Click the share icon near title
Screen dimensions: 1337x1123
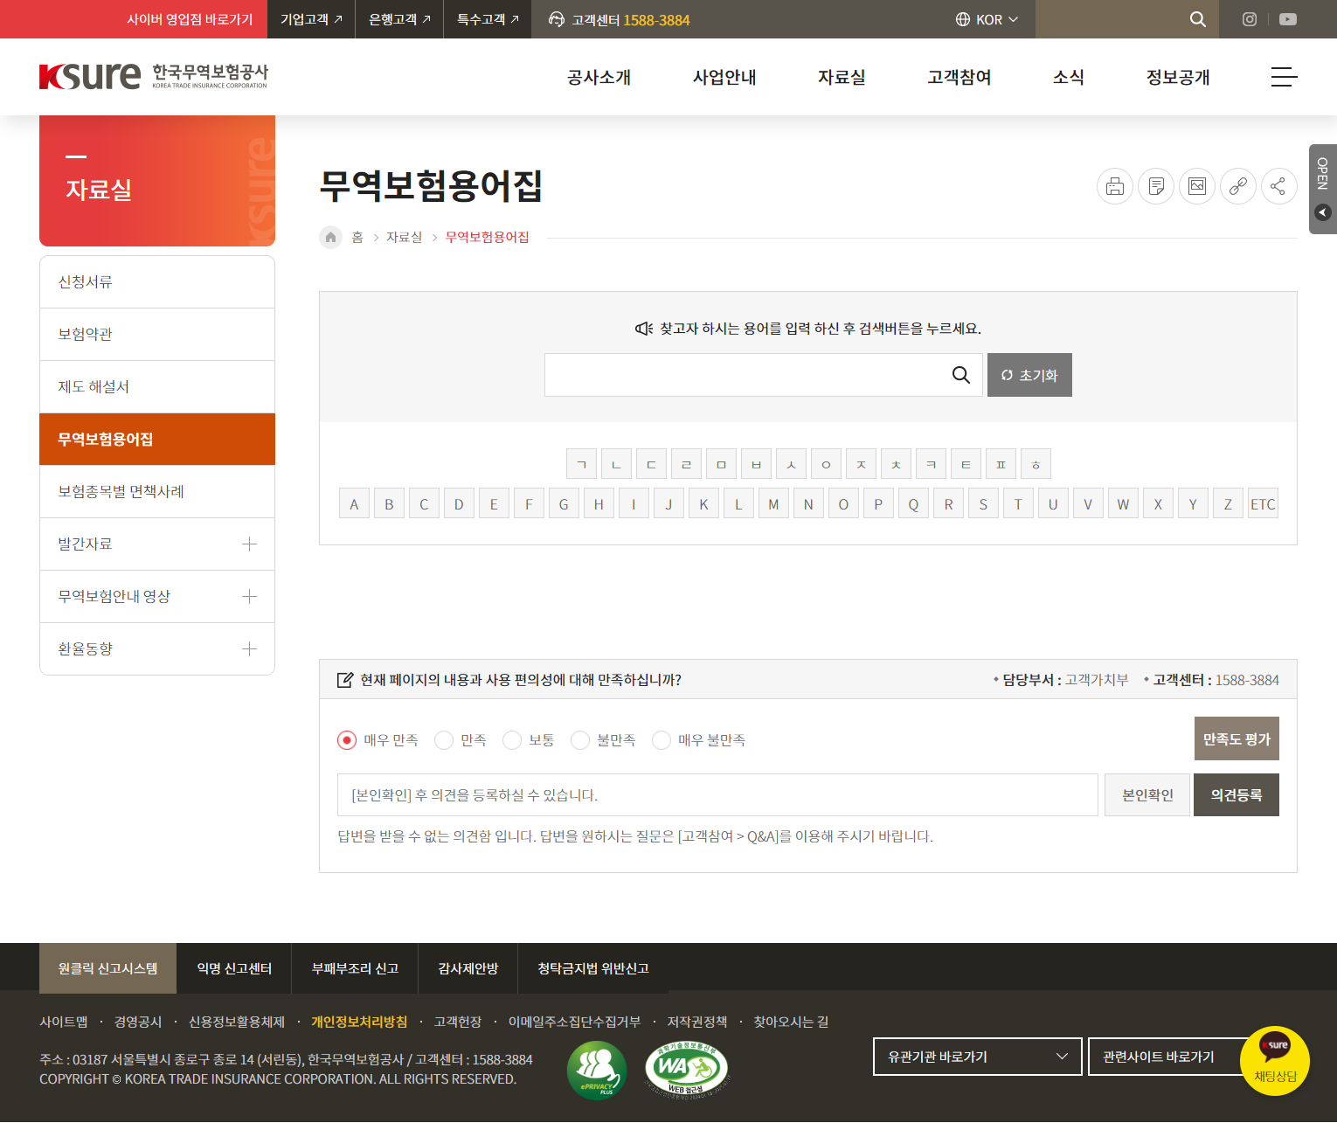click(x=1278, y=186)
